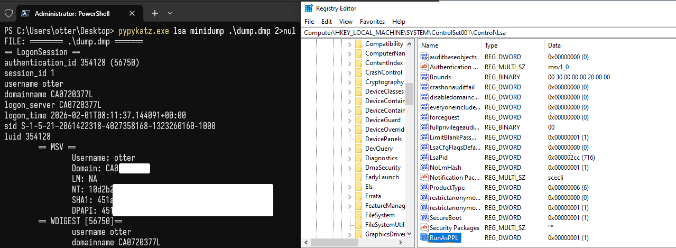Open a new PowerShell tab with plus button

(x=155, y=13)
